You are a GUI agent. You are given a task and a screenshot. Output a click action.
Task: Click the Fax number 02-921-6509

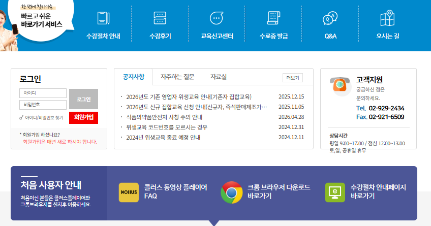[386, 117]
